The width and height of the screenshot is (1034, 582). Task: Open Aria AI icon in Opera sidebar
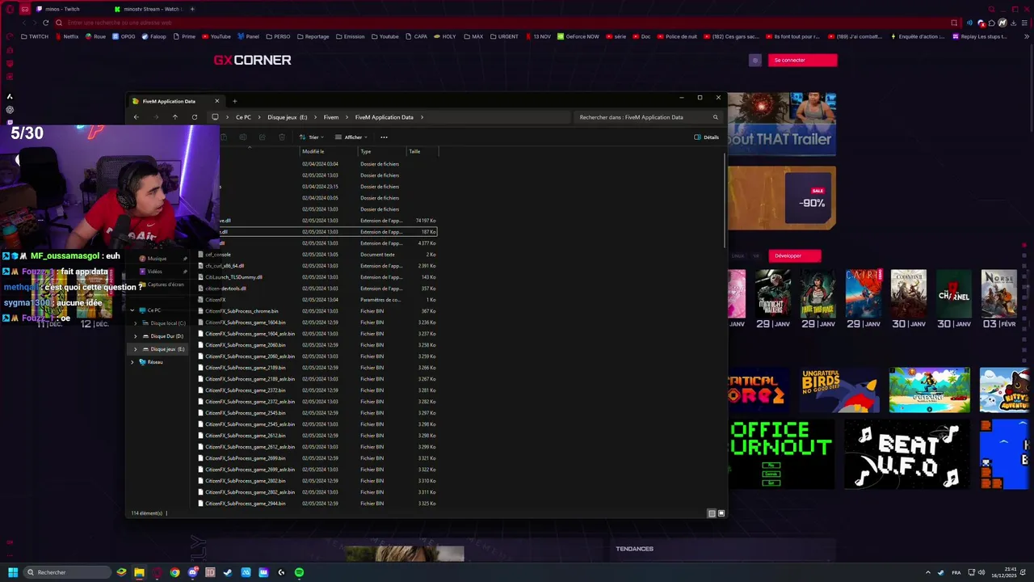point(10,97)
